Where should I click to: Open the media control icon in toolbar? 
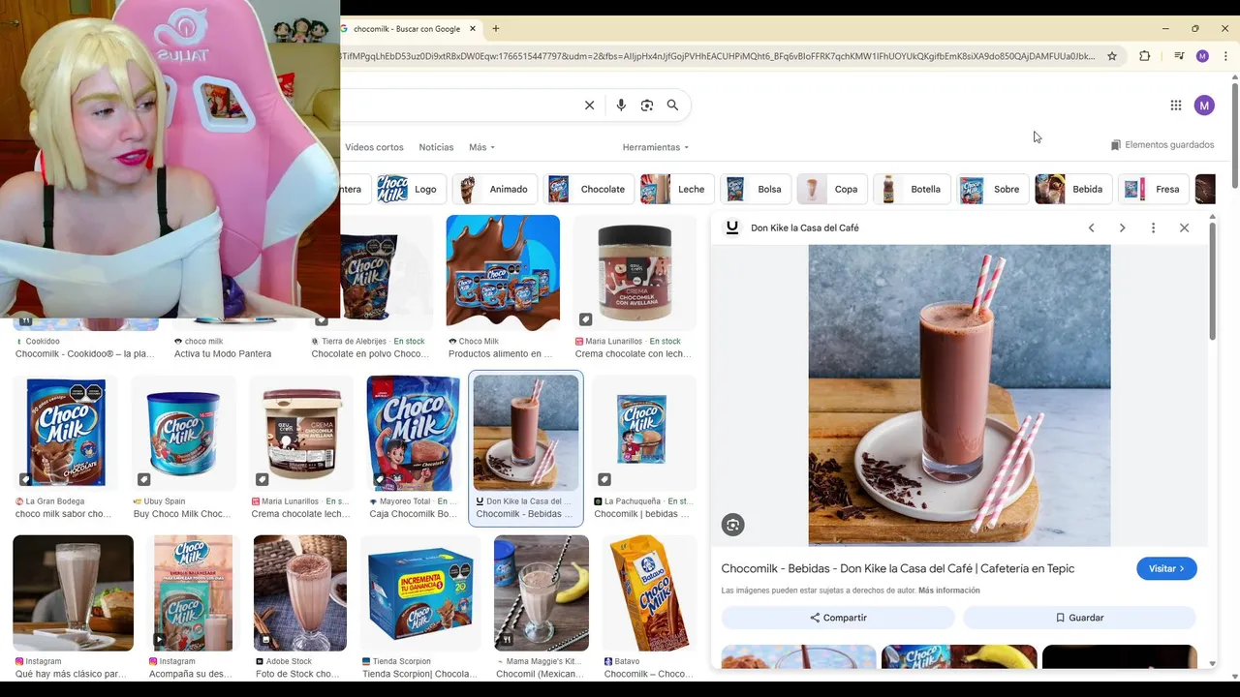click(x=1179, y=56)
